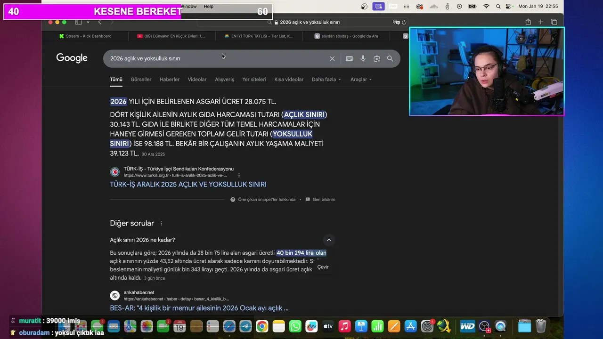Start Google voice search
Screen dimensions: 603x339
(363, 59)
